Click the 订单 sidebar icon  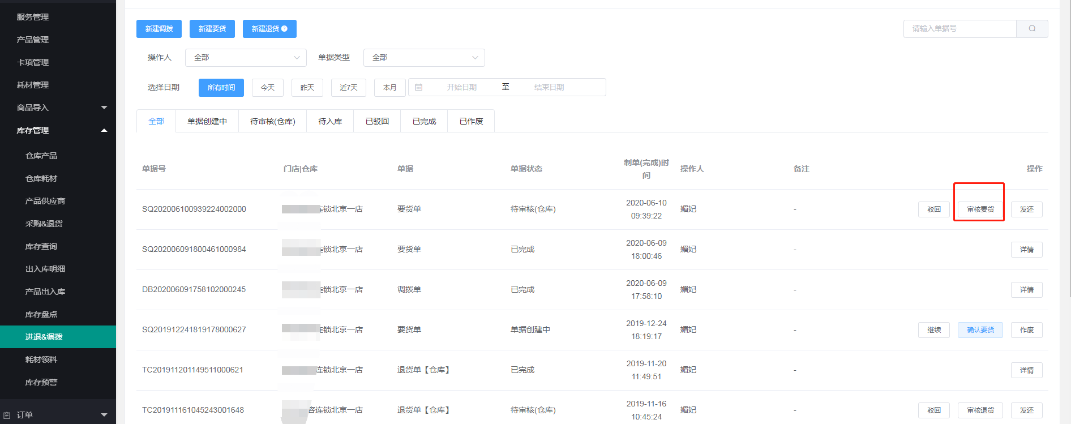7,415
